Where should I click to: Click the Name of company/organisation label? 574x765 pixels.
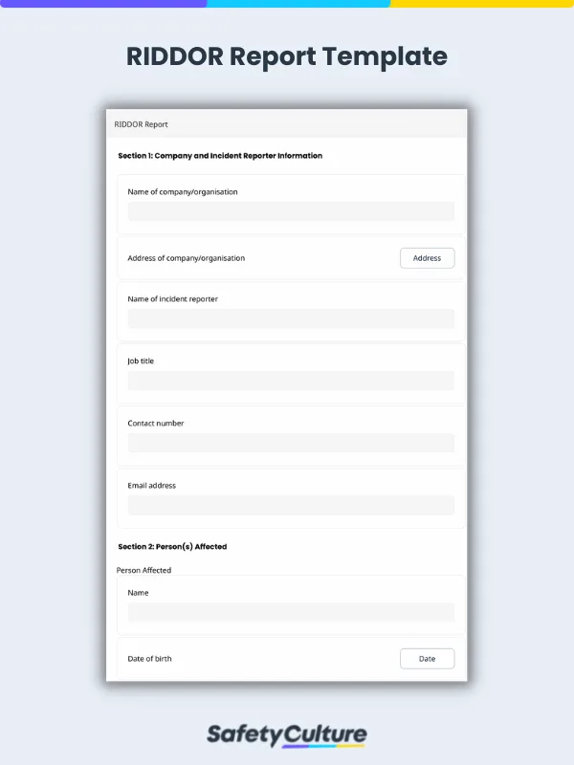point(183,192)
